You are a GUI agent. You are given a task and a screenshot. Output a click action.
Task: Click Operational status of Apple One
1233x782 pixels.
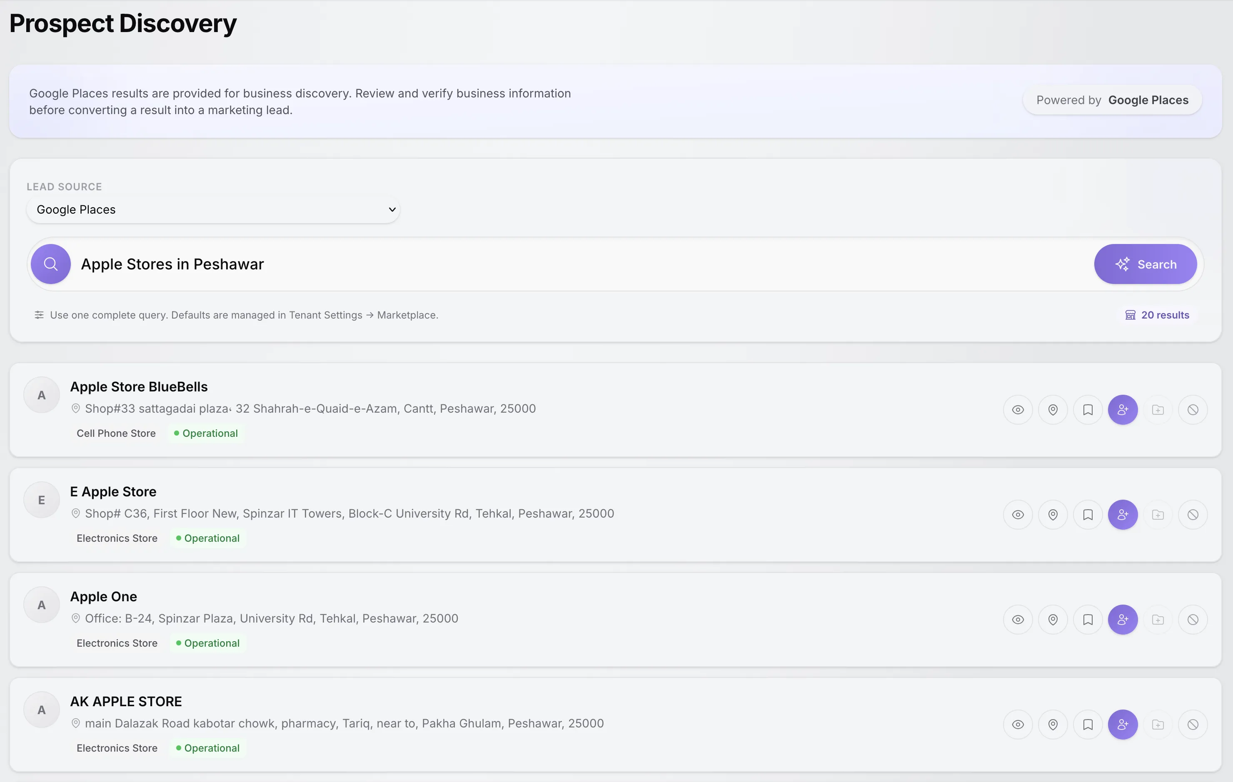click(208, 643)
